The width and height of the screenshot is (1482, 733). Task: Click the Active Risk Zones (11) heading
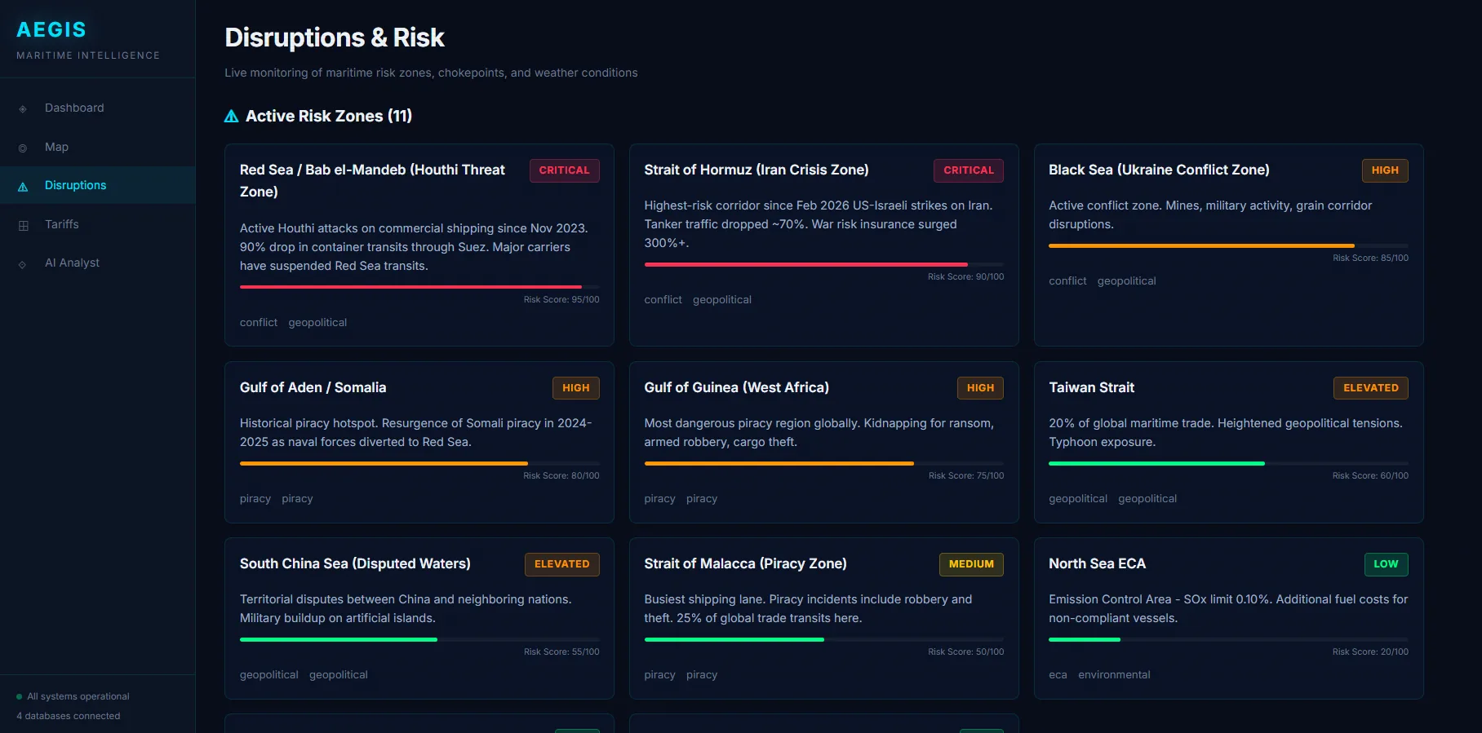click(329, 116)
